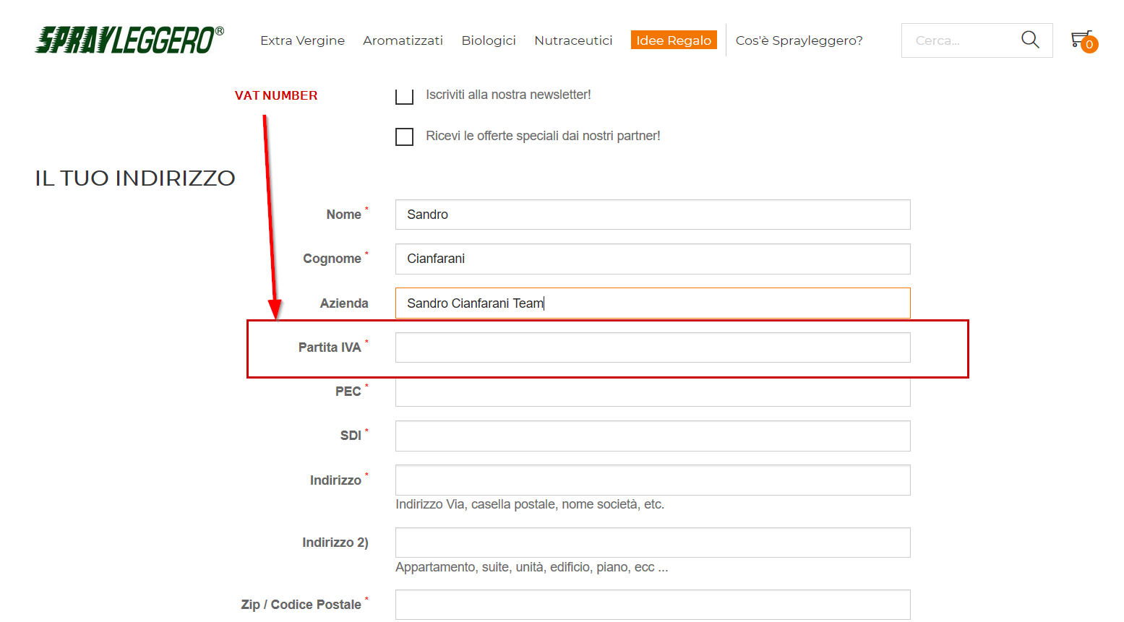Open the Aromatizzati menu
This screenshot has width=1124, height=622.
coord(403,40)
